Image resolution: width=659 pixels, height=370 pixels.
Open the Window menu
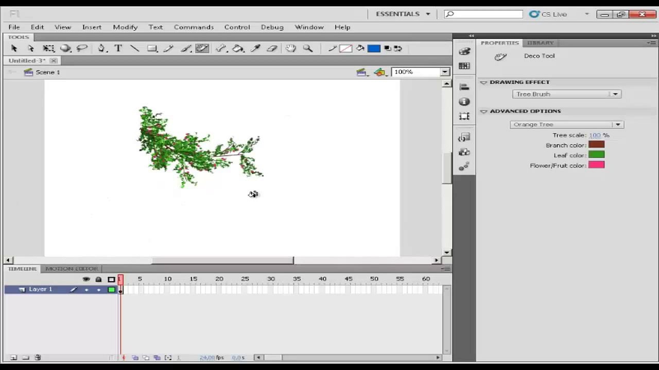(309, 27)
